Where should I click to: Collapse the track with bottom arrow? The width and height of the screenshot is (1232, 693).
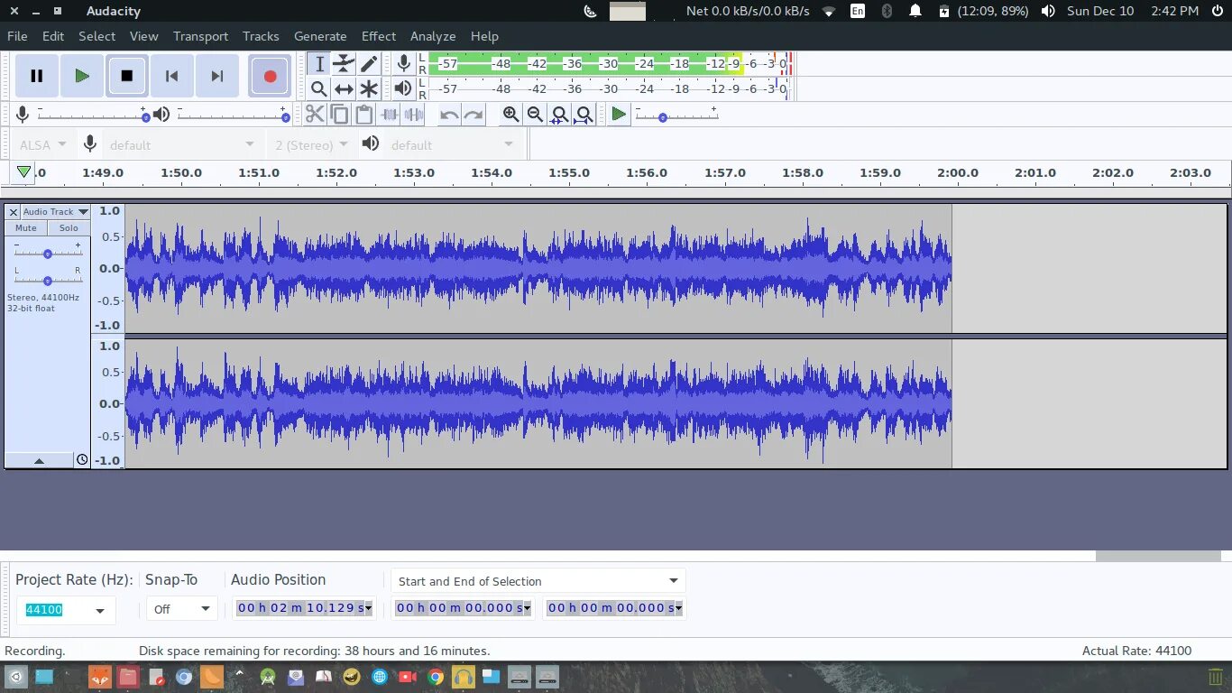pos(39,460)
